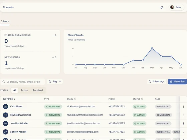Click Josefina Windler's Individual type badge
The image size is (187, 140).
click(53, 123)
